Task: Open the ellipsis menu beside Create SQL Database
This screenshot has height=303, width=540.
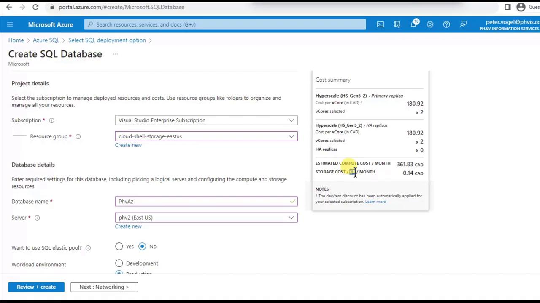Action: [x=115, y=54]
